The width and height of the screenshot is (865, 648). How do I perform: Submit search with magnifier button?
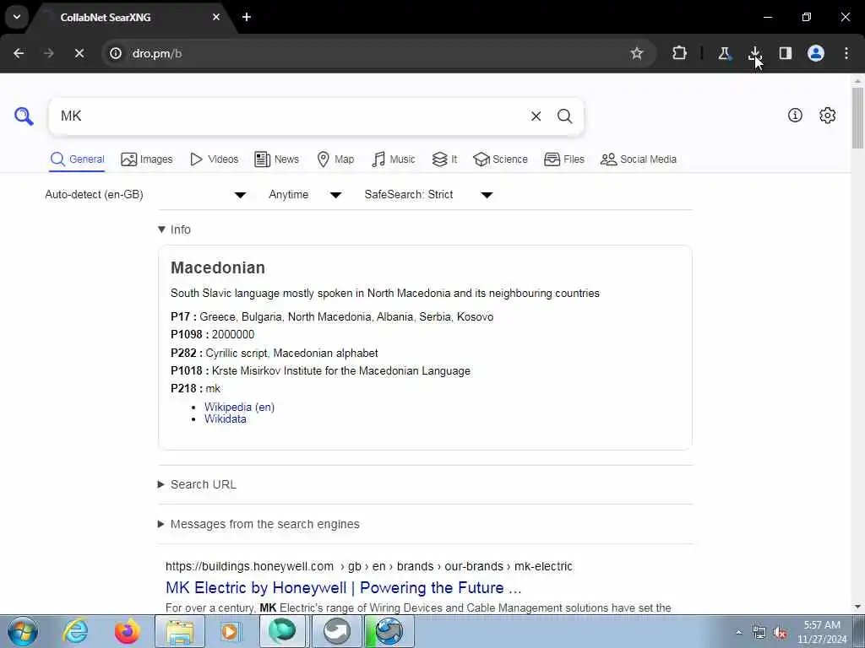pyautogui.click(x=564, y=116)
